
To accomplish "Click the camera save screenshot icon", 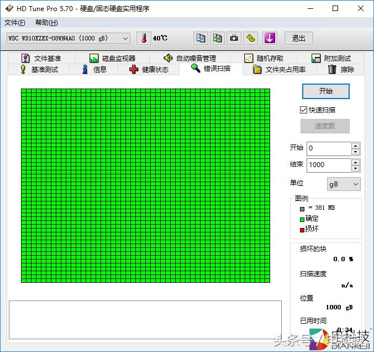I will (x=234, y=38).
